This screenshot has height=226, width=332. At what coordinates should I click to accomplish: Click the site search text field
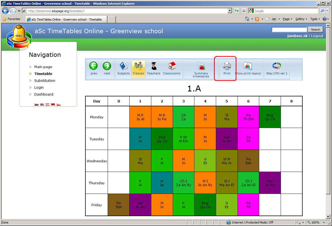pos(289,30)
